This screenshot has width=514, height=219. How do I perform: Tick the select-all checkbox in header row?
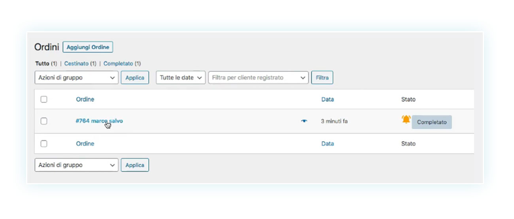[44, 99]
